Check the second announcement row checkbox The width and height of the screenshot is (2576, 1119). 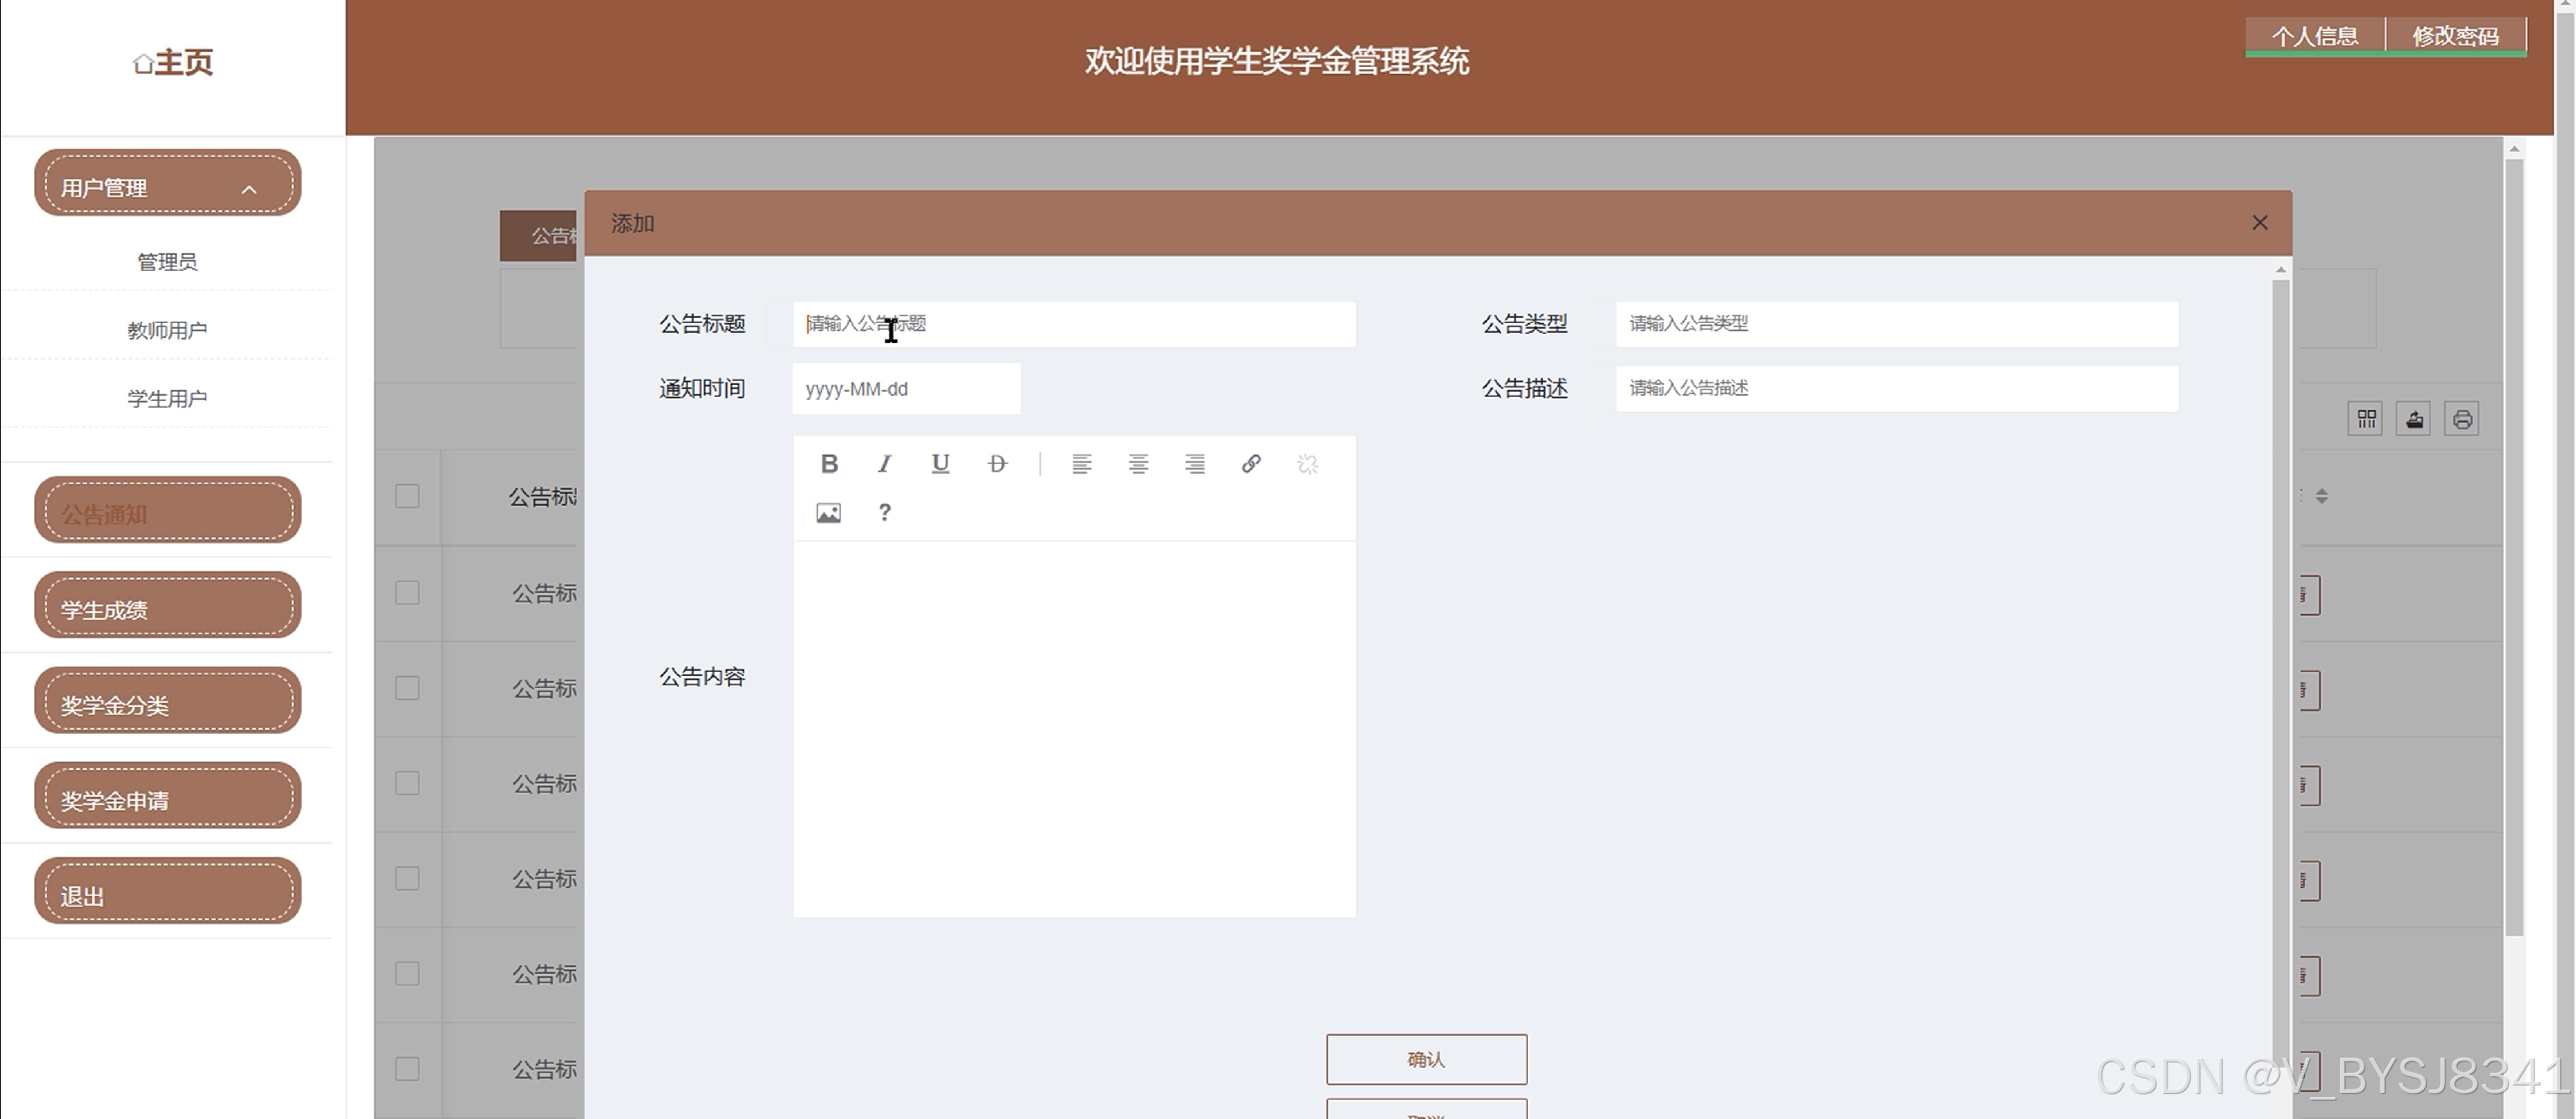pyautogui.click(x=407, y=688)
